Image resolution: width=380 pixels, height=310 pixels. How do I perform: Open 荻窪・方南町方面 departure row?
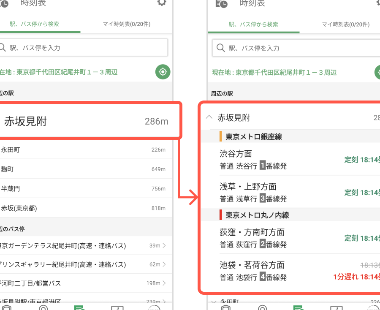299,237
